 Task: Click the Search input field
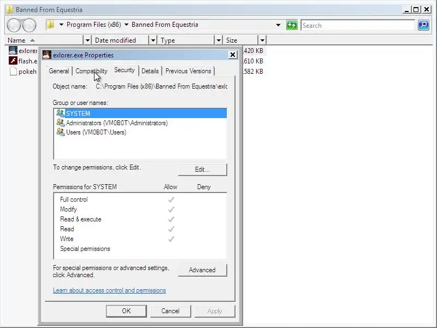358,25
